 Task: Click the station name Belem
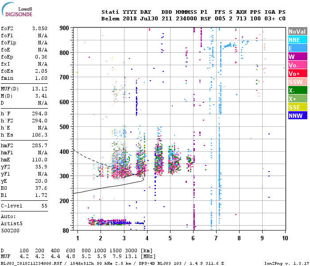point(110,19)
